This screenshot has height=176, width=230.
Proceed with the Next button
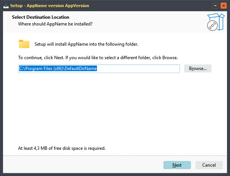(x=177, y=165)
